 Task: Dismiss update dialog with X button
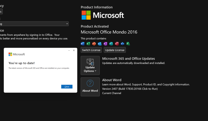click(x=74, y=50)
